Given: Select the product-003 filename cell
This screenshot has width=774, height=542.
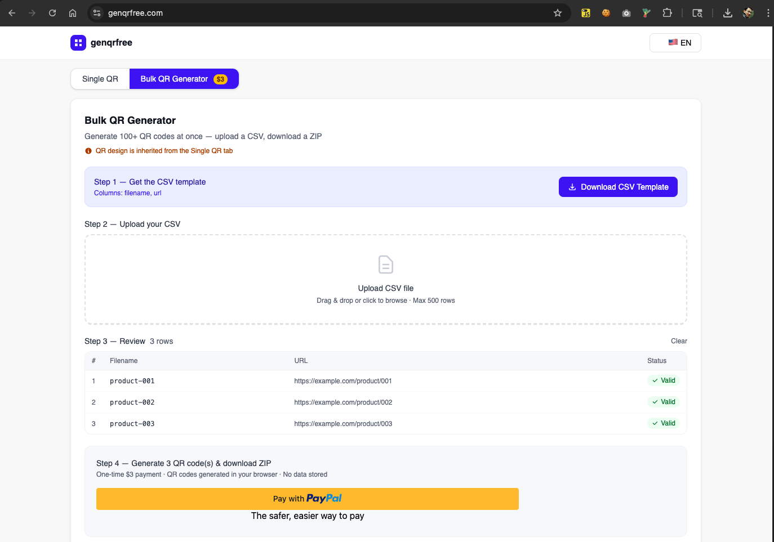Looking at the screenshot, I should click(x=132, y=424).
